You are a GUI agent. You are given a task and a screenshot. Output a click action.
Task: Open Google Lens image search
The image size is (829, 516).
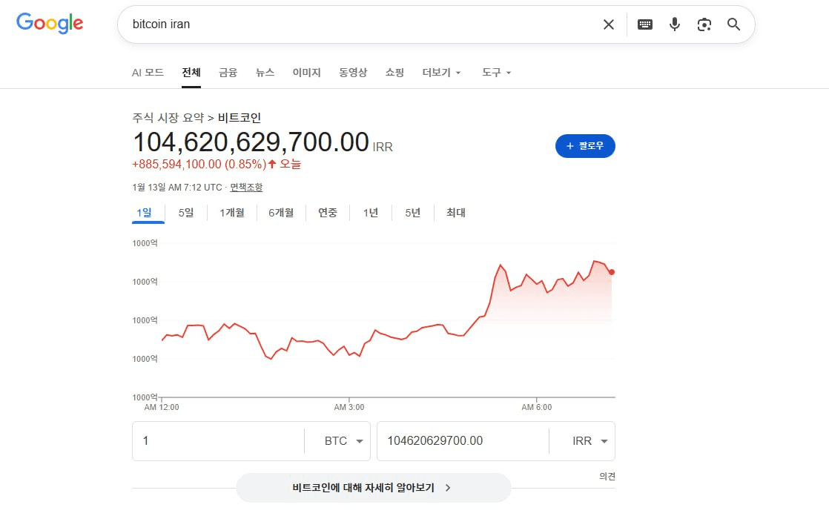[704, 24]
